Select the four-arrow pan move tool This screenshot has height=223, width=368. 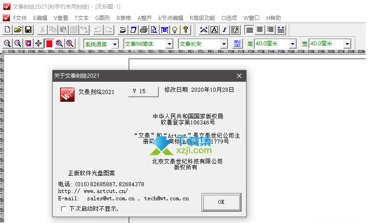tap(39, 43)
